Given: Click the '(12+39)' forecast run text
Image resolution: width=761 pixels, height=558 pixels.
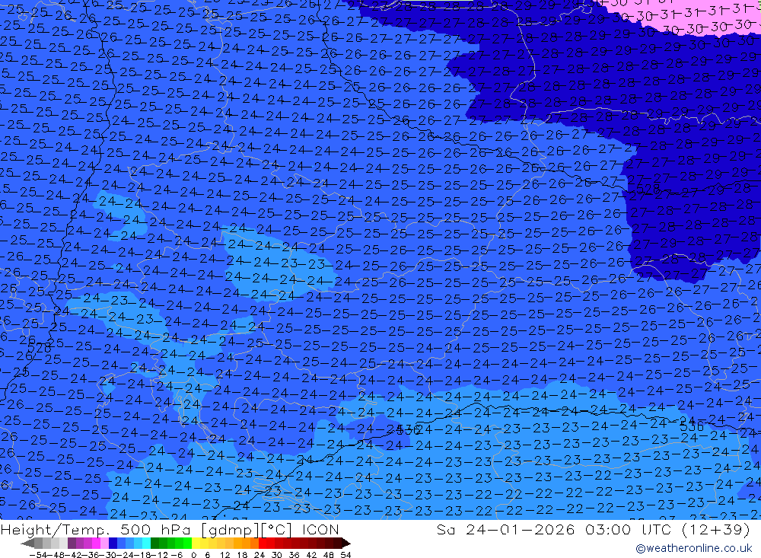Looking at the screenshot, I should [x=716, y=529].
